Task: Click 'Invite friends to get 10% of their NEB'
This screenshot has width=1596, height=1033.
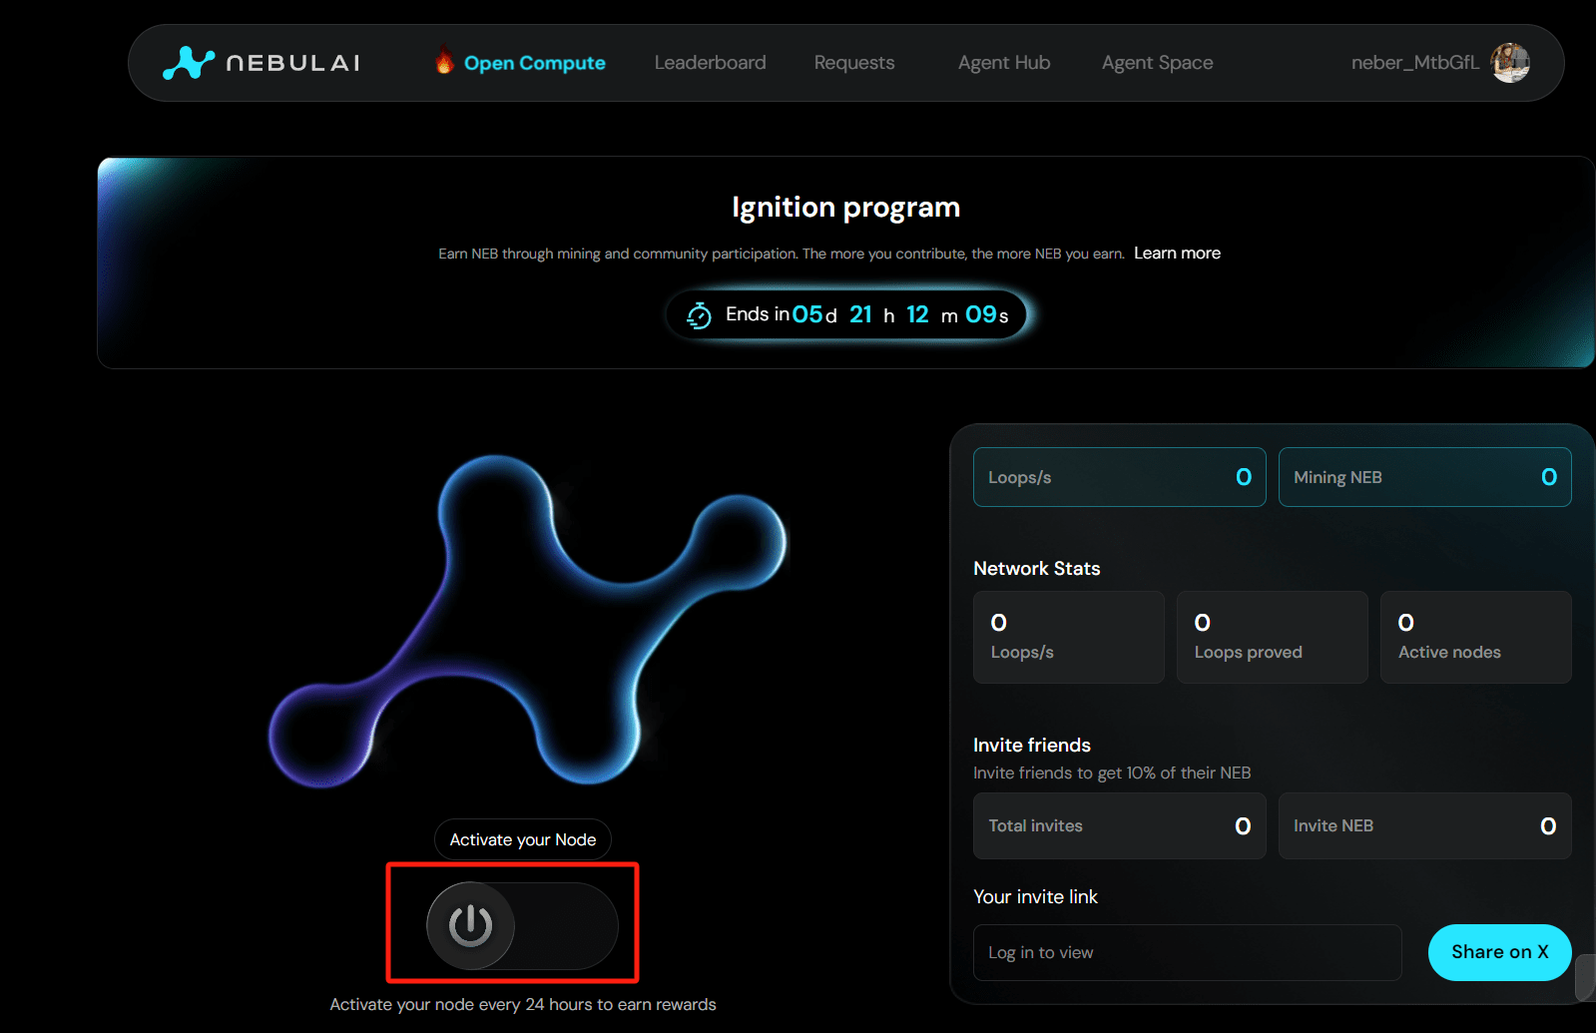Action: 1112,774
